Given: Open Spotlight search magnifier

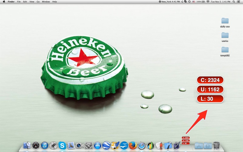Looking at the screenshot, I should pyautogui.click(x=234, y=2).
